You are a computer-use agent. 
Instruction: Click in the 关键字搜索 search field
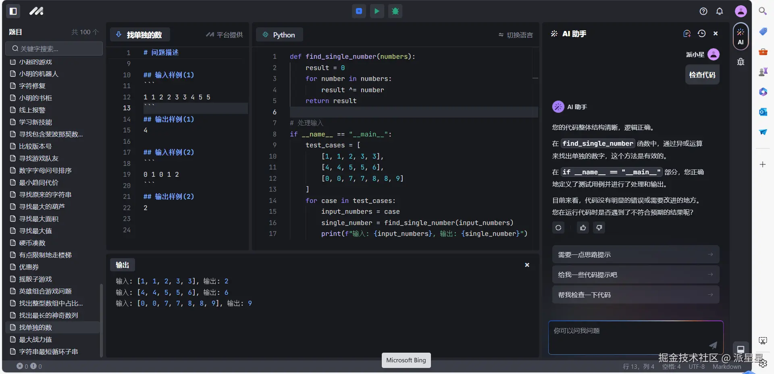pyautogui.click(x=54, y=49)
